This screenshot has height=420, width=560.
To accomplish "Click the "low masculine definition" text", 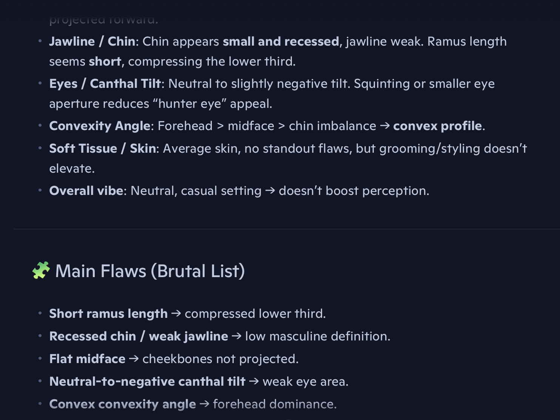I will 317,336.
